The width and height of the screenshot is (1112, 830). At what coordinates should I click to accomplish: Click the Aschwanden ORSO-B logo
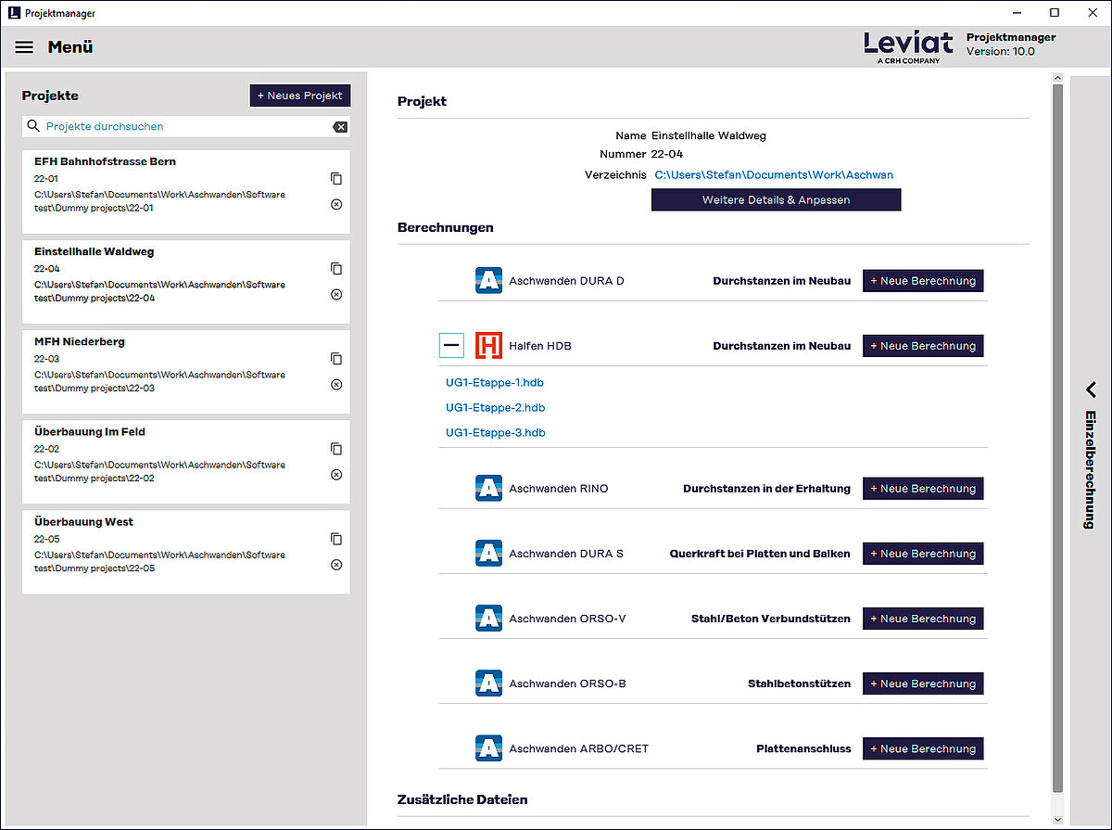[488, 683]
